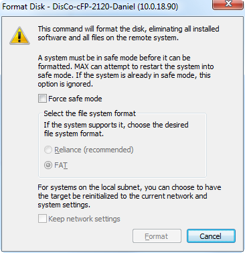Viewport: 245px width, 253px height.
Task: Click the 'Keep network settings' label text
Action: (84, 219)
